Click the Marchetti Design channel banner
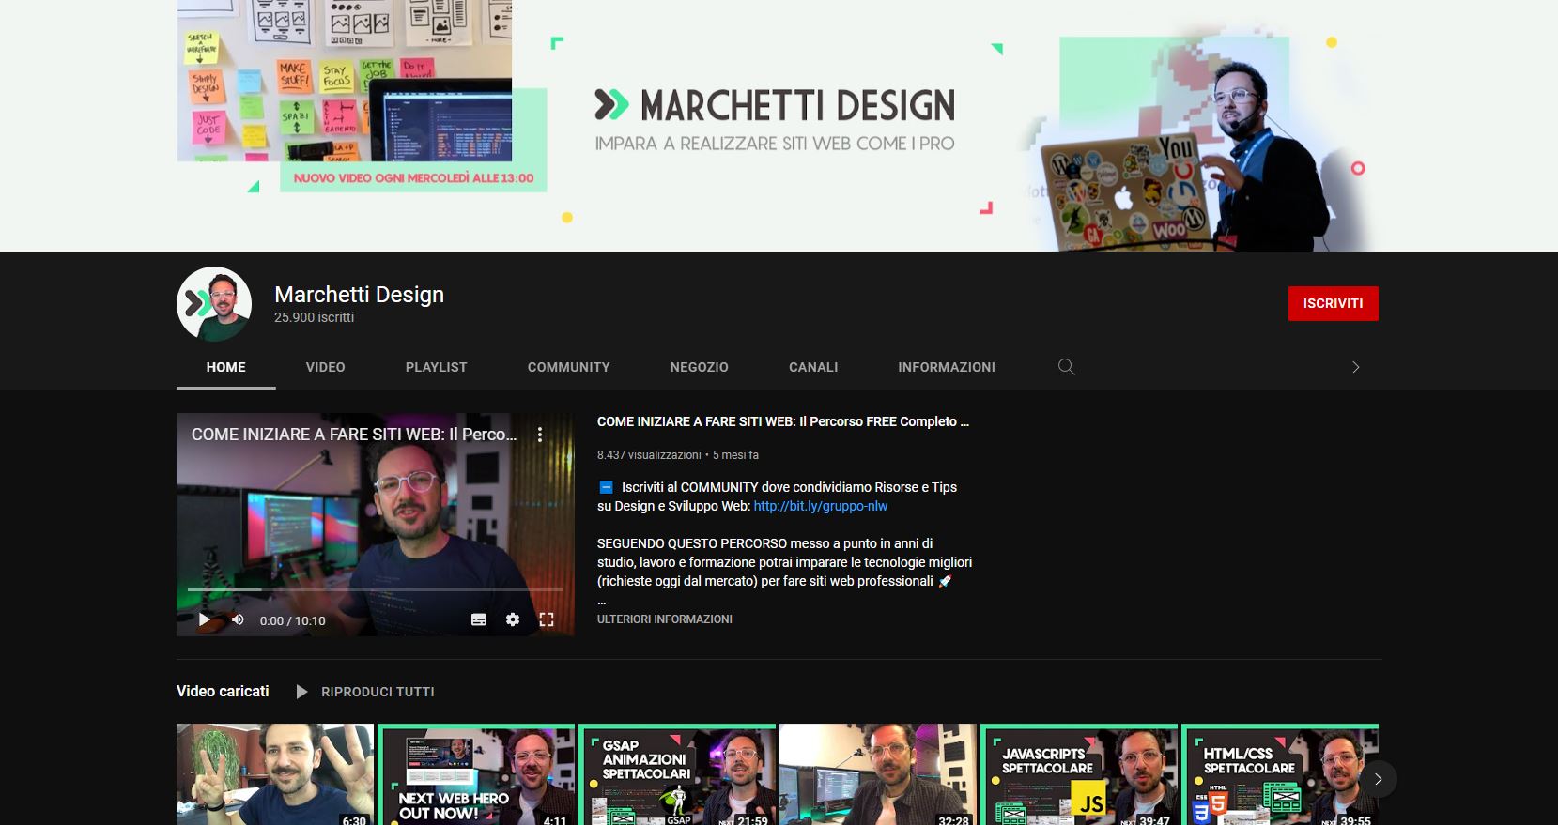Image resolution: width=1558 pixels, height=825 pixels. coord(779,126)
